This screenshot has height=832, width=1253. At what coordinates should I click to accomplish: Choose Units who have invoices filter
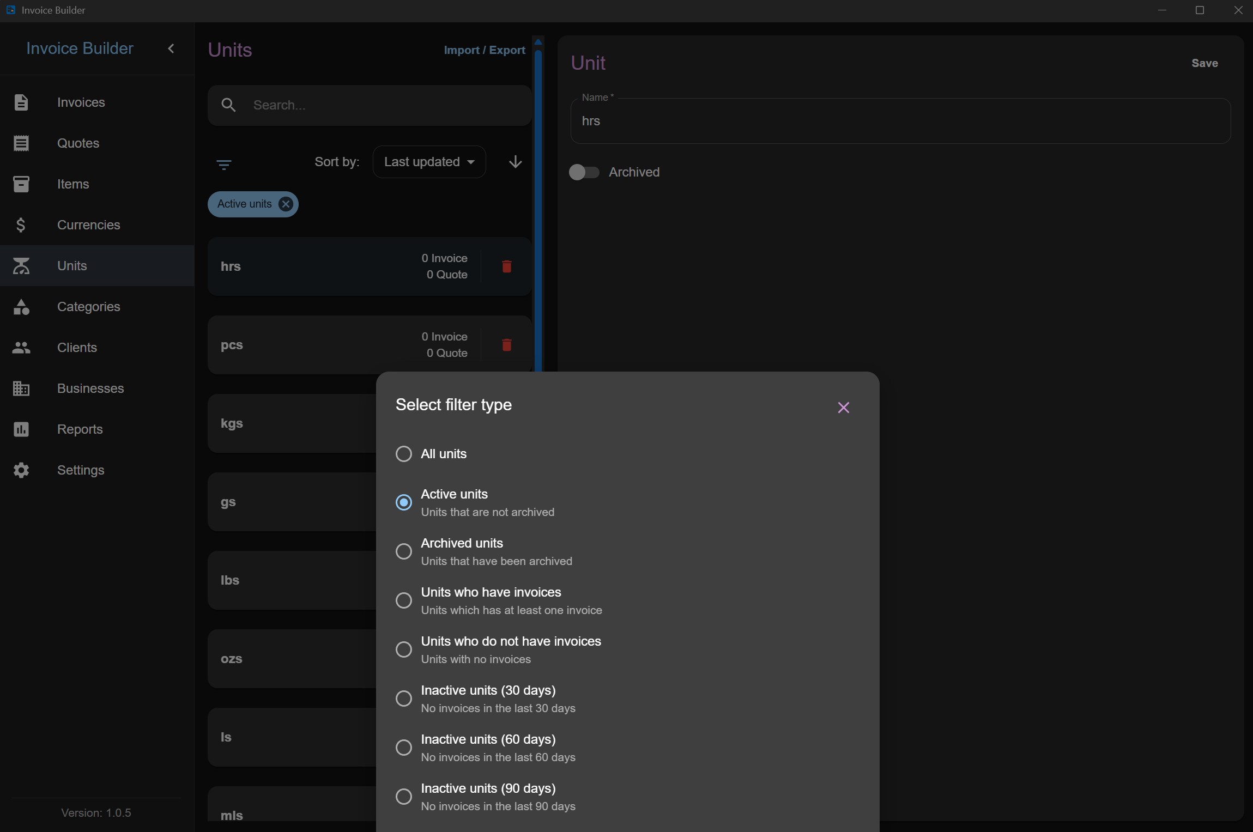(x=403, y=600)
